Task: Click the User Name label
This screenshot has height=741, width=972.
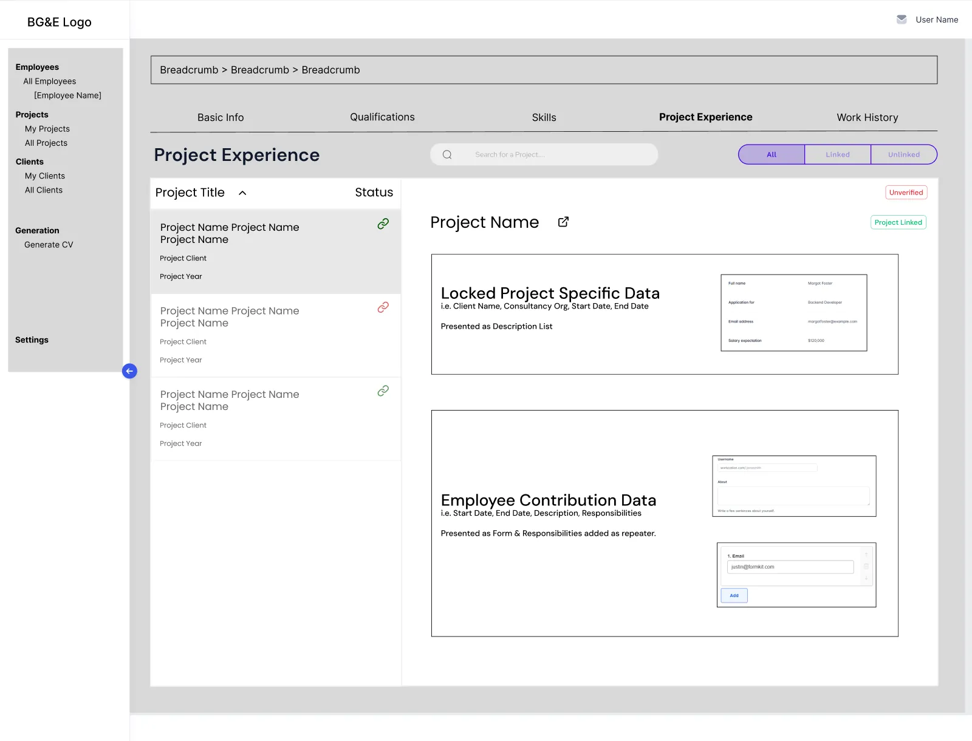Action: click(937, 19)
